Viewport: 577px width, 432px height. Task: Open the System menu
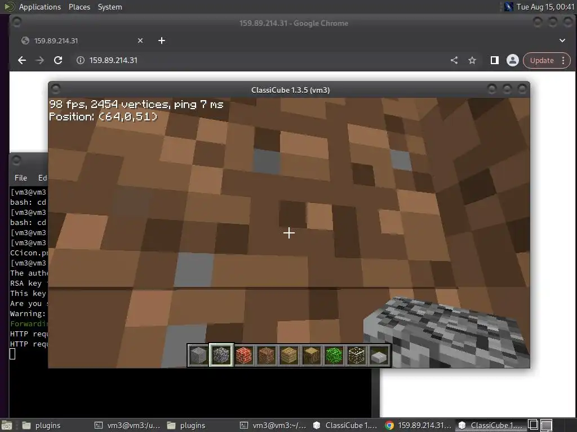tap(110, 7)
